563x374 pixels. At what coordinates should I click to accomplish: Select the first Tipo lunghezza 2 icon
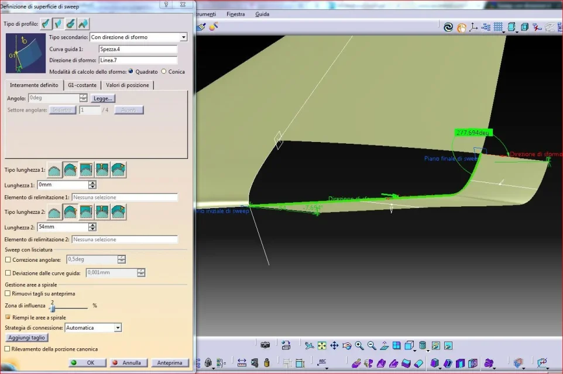54,211
